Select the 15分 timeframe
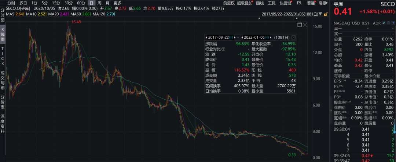The width and height of the screenshot is (396, 162). coord(56,3)
